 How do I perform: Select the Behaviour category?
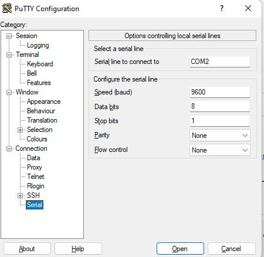41,111
